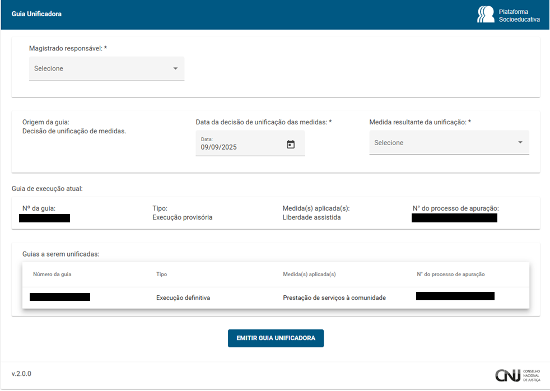The image size is (550, 391).
Task: Click the Execução provisória type text
Action: point(182,217)
